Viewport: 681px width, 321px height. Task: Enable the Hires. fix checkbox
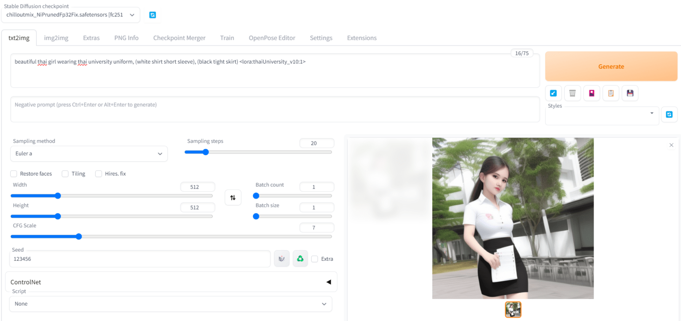[99, 174]
